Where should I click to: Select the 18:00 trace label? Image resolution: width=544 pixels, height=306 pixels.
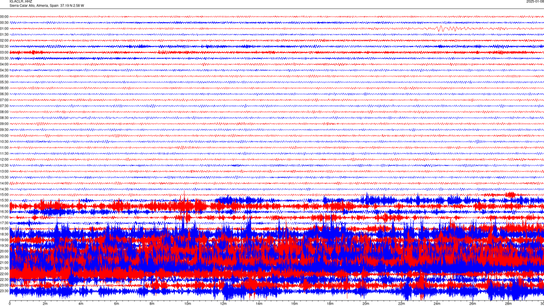pos(4,228)
